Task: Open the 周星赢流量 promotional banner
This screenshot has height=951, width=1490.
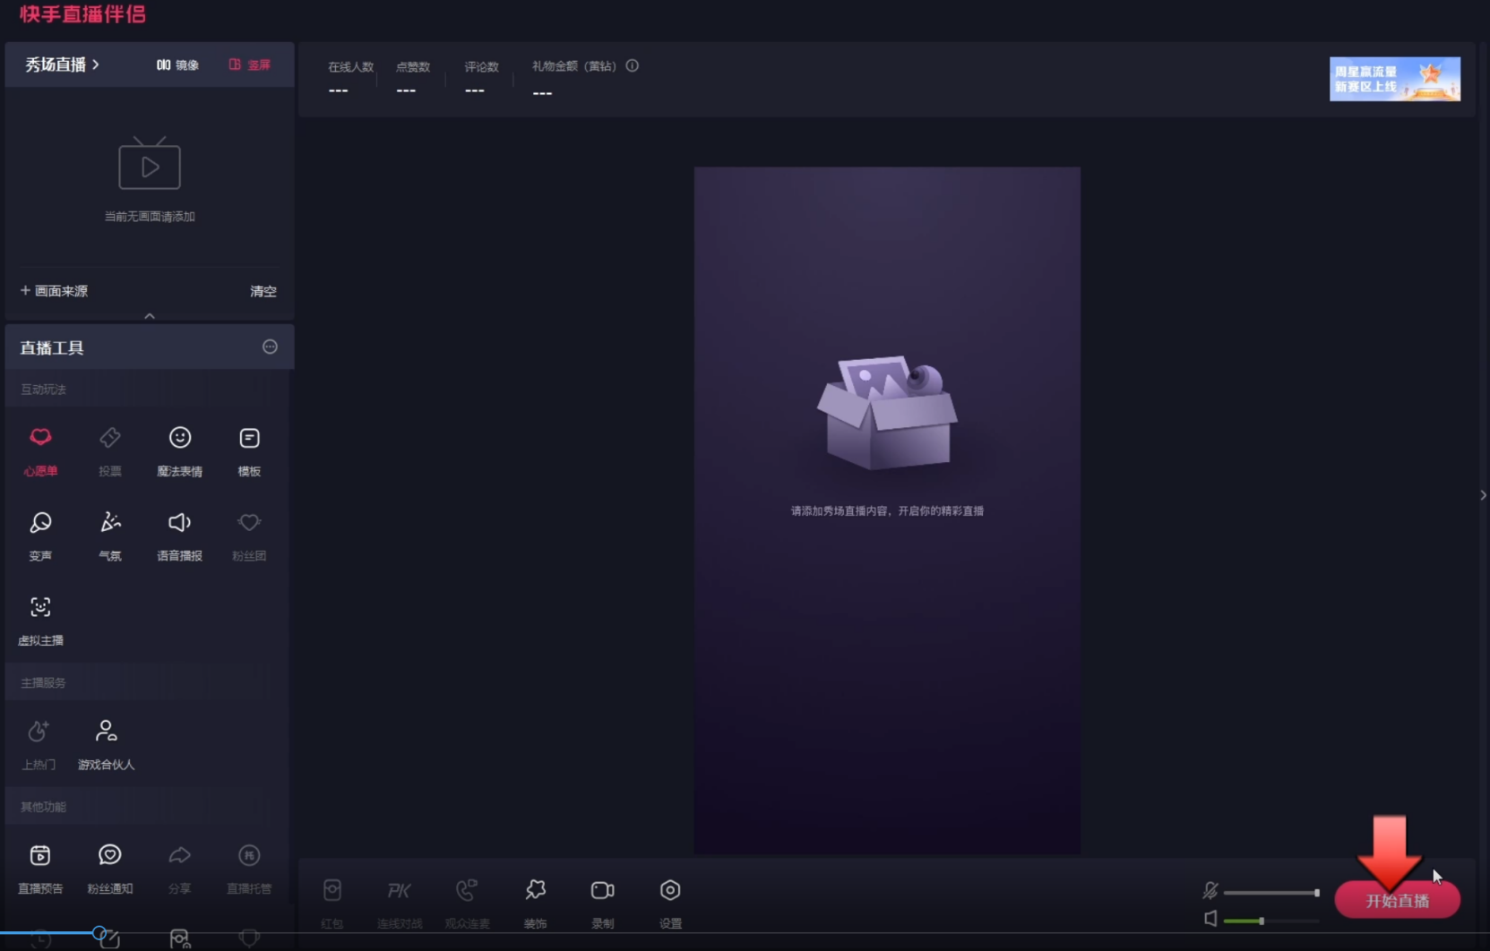Action: [x=1394, y=79]
